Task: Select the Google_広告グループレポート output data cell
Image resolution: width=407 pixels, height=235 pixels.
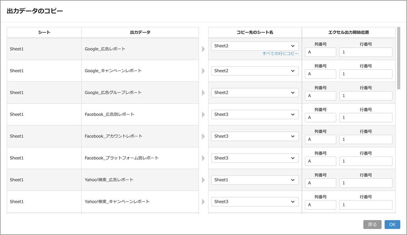Action: 140,93
